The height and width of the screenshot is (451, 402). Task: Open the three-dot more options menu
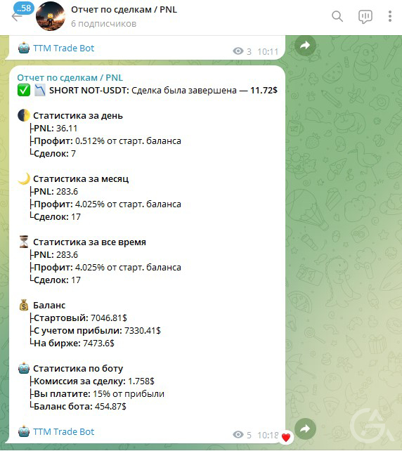click(x=390, y=16)
